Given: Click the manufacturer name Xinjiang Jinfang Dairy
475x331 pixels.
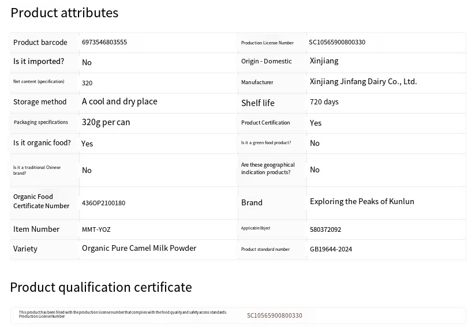Looking at the screenshot, I should [363, 82].
